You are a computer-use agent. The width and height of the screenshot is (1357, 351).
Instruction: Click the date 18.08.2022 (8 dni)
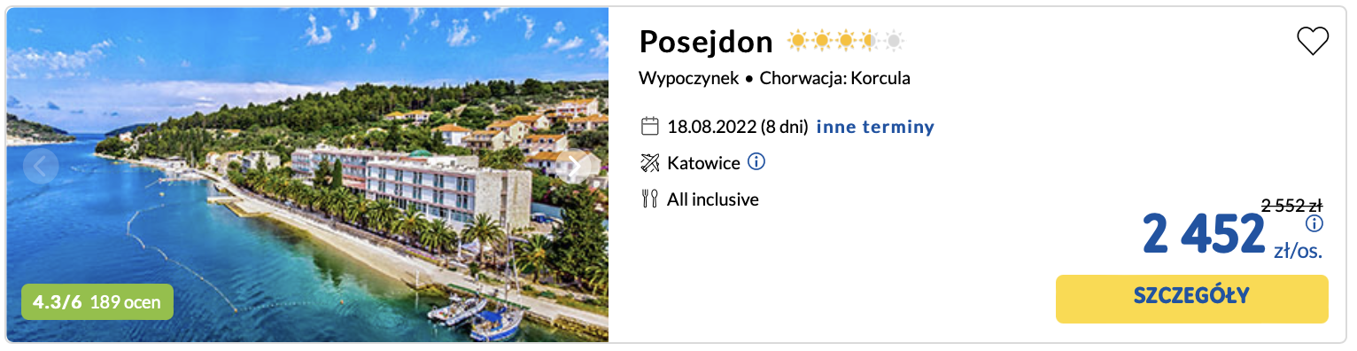coord(738,127)
